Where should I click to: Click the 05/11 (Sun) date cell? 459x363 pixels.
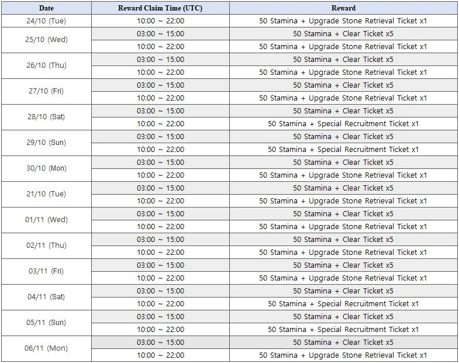pyautogui.click(x=46, y=323)
